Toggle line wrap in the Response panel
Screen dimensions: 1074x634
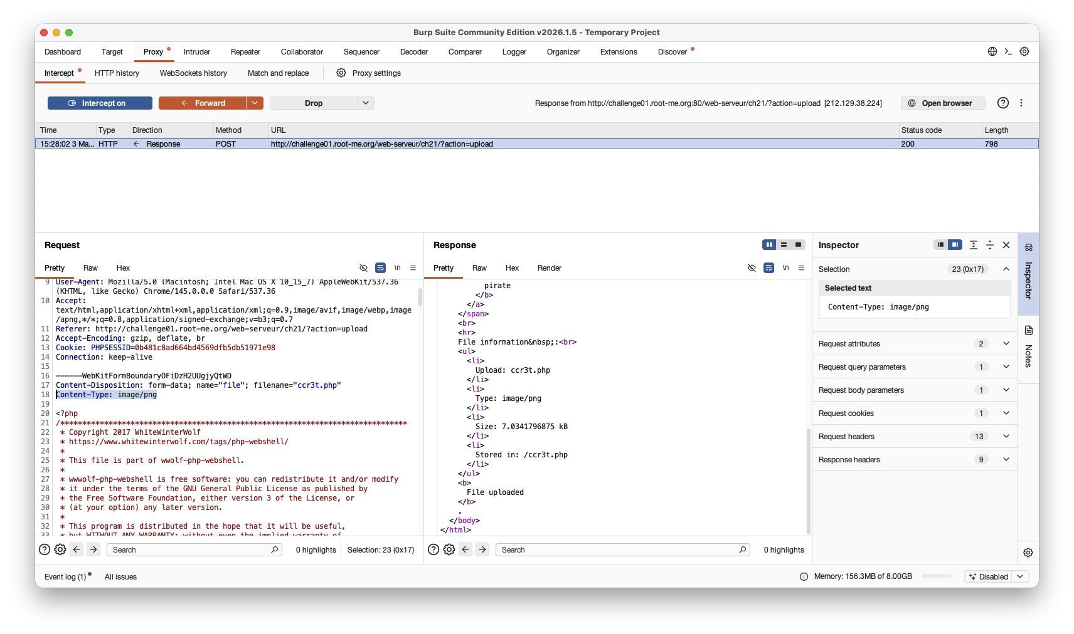click(x=768, y=268)
